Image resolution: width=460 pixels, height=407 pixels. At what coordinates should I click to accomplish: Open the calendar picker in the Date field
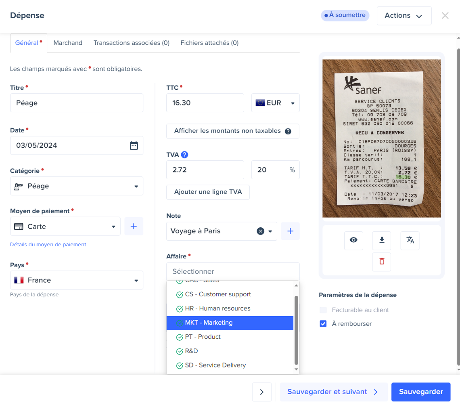click(134, 145)
